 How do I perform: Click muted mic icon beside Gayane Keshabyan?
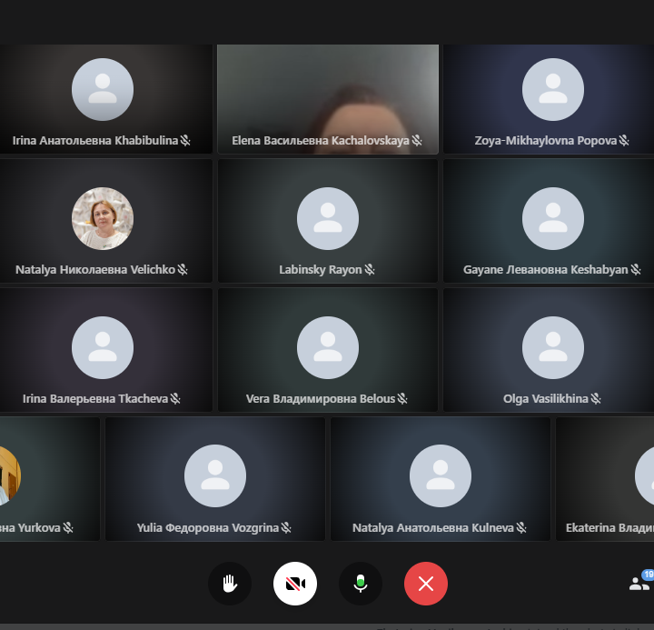636,270
